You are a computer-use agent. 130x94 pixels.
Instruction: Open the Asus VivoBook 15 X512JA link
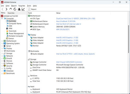[66, 21]
